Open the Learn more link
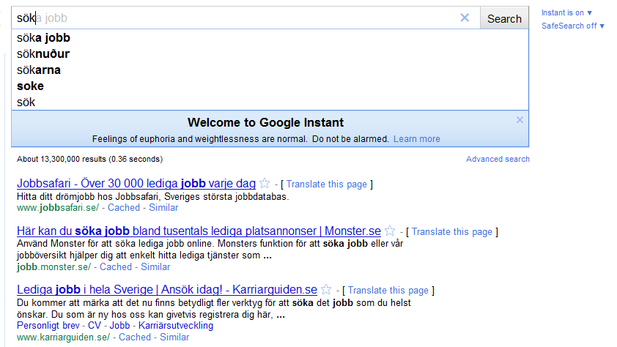 pos(417,138)
